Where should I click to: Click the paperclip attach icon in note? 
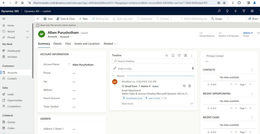pyautogui.click(x=193, y=68)
